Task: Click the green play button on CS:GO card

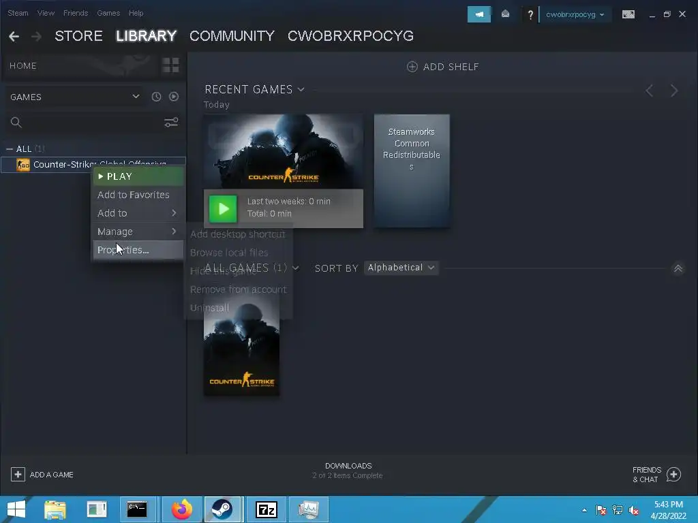Action: coord(223,208)
